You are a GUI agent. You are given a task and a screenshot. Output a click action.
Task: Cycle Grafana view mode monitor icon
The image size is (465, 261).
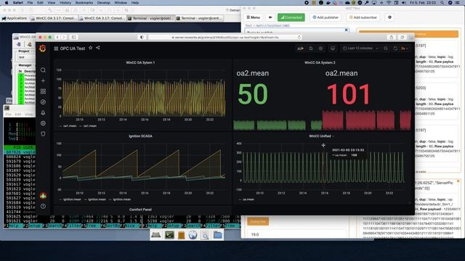(333, 49)
